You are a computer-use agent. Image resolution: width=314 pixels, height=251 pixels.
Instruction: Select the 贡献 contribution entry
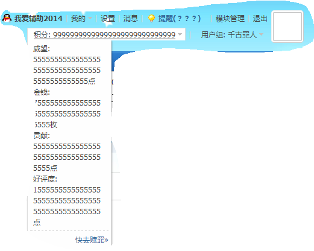[67, 152]
